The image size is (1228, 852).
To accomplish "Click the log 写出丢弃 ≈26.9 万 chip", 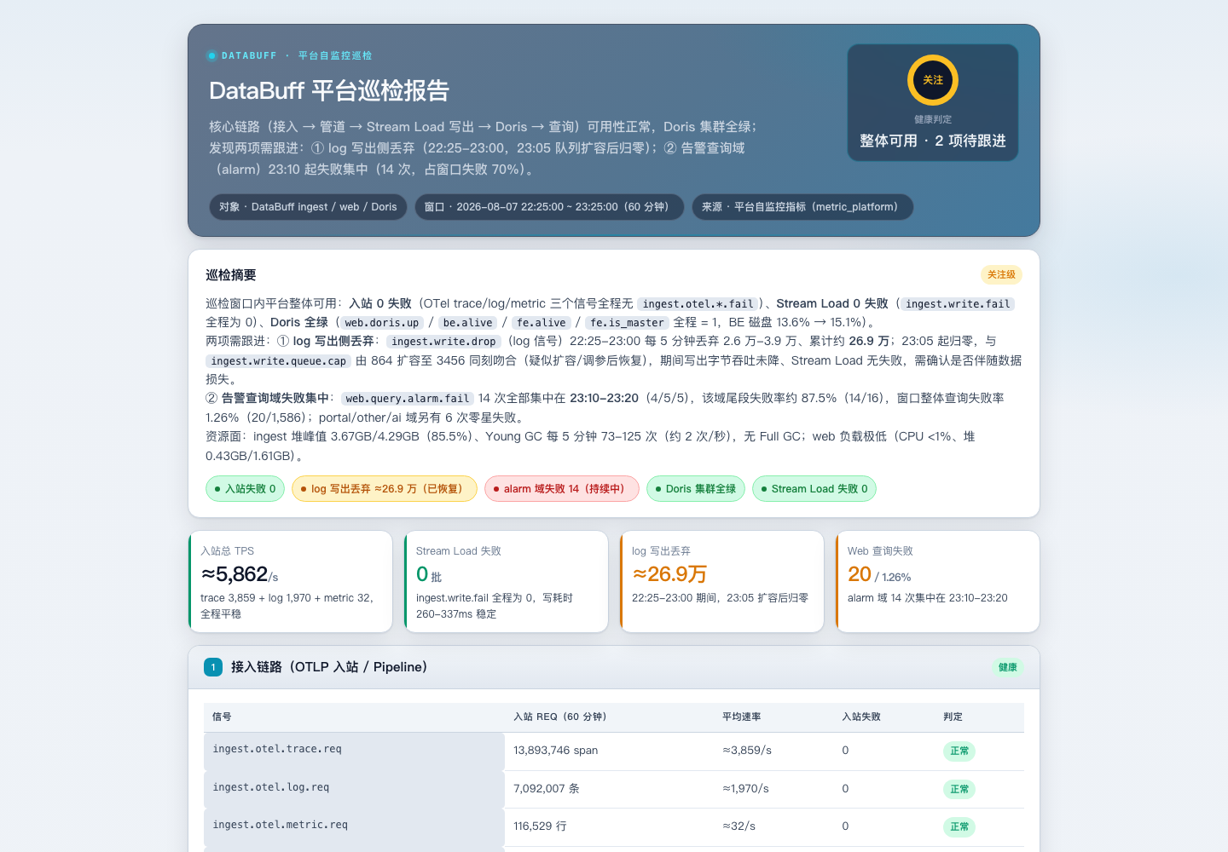I will (384, 489).
